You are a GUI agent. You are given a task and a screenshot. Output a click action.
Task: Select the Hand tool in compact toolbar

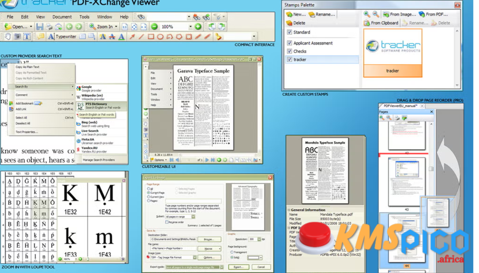click(x=8, y=37)
